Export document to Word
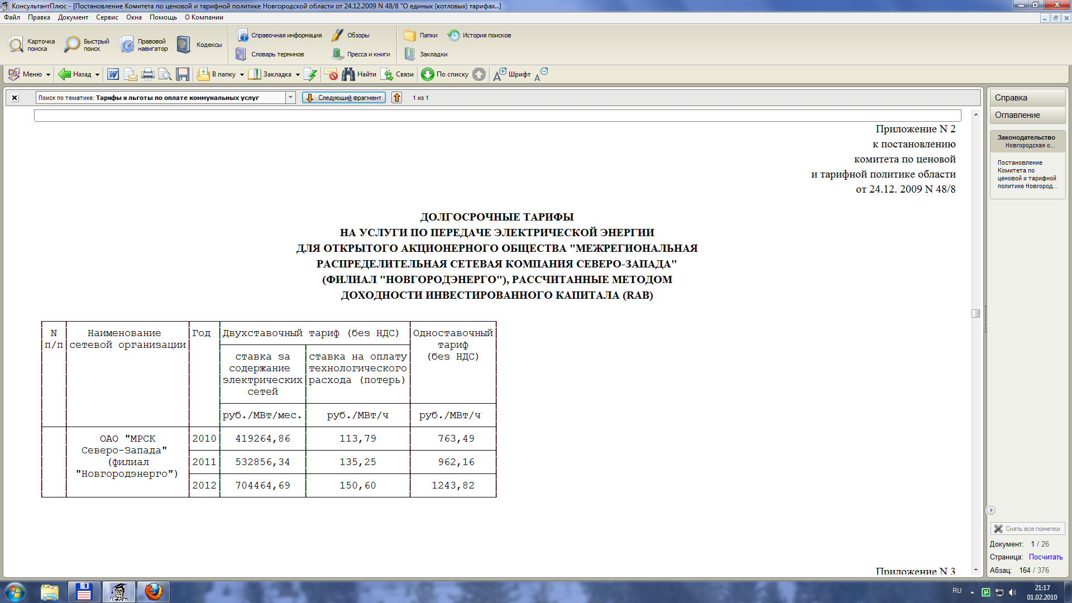 coord(113,74)
